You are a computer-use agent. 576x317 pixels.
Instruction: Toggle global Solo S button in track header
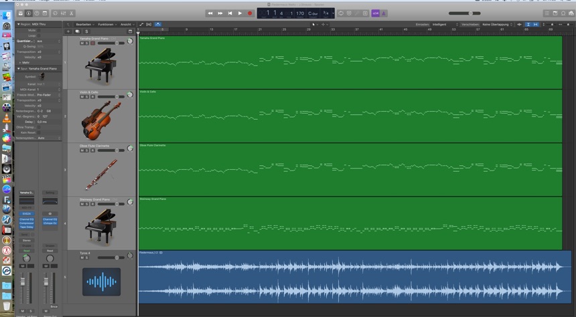pyautogui.click(x=86, y=31)
